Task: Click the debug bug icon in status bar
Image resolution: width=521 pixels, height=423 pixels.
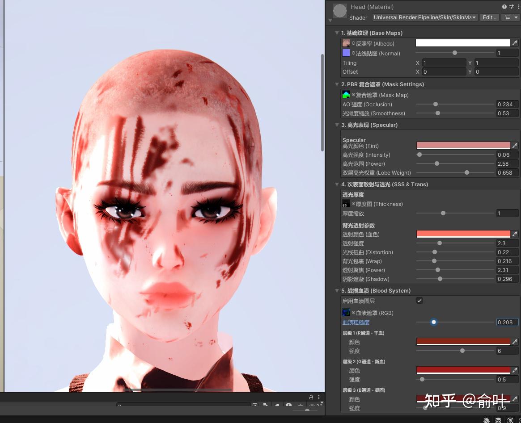Action: click(x=487, y=420)
